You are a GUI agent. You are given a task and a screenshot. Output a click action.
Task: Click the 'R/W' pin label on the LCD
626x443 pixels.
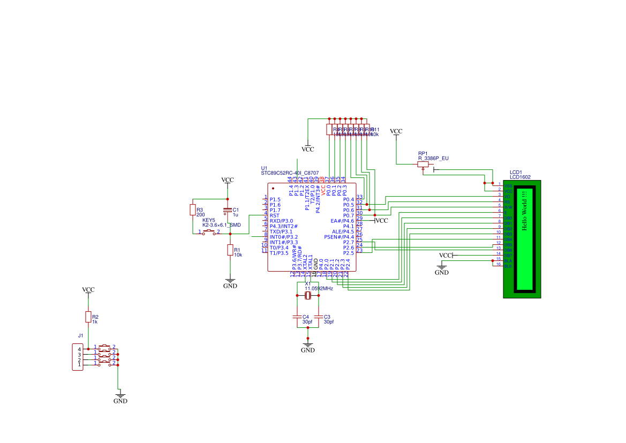click(x=508, y=207)
